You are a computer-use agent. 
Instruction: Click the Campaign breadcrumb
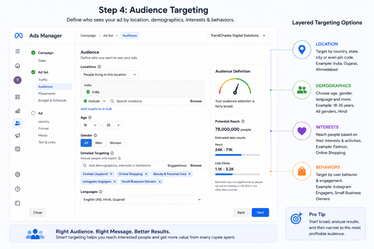(88, 35)
